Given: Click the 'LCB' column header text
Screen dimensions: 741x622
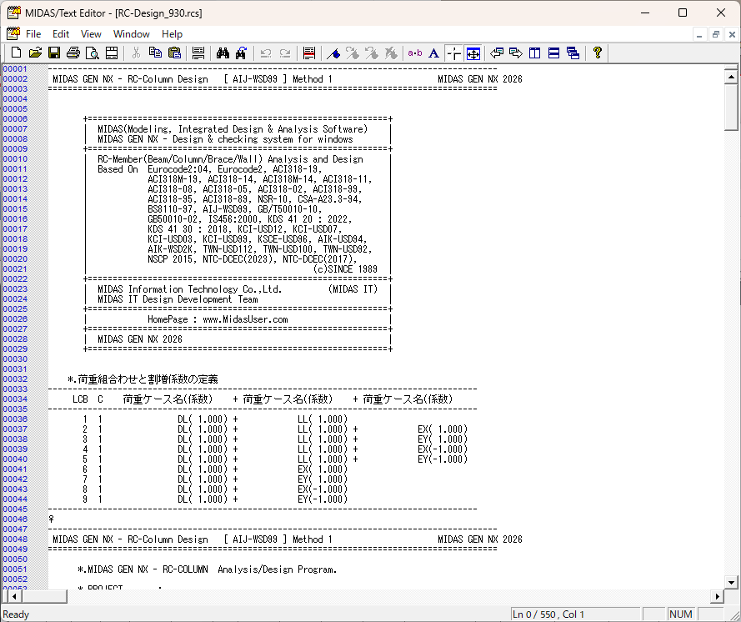Looking at the screenshot, I should click(x=80, y=399).
